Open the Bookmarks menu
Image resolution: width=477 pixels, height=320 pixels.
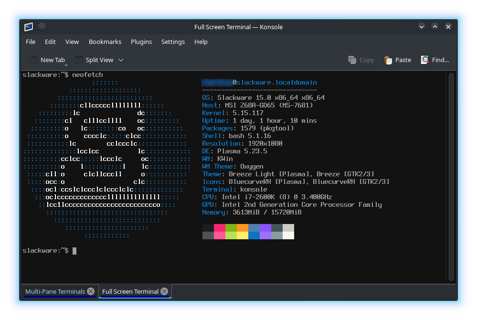[x=105, y=42]
